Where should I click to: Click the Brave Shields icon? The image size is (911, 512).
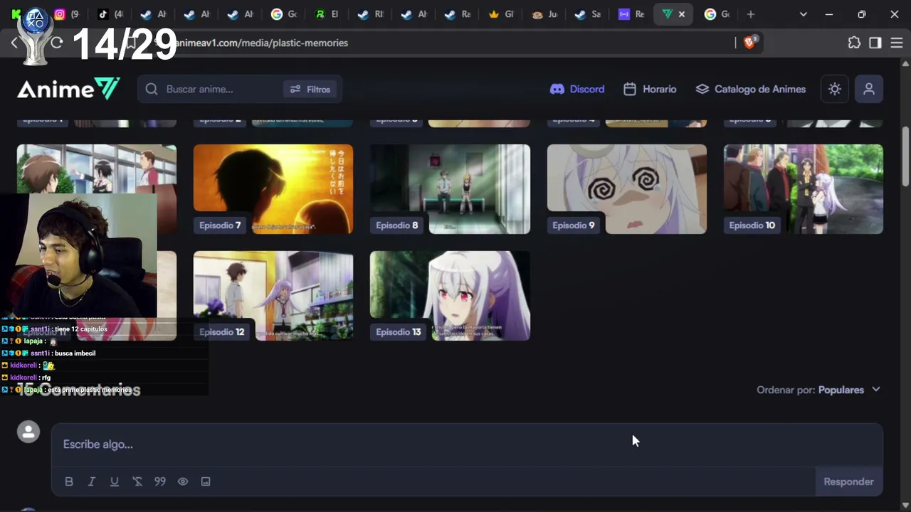749,43
